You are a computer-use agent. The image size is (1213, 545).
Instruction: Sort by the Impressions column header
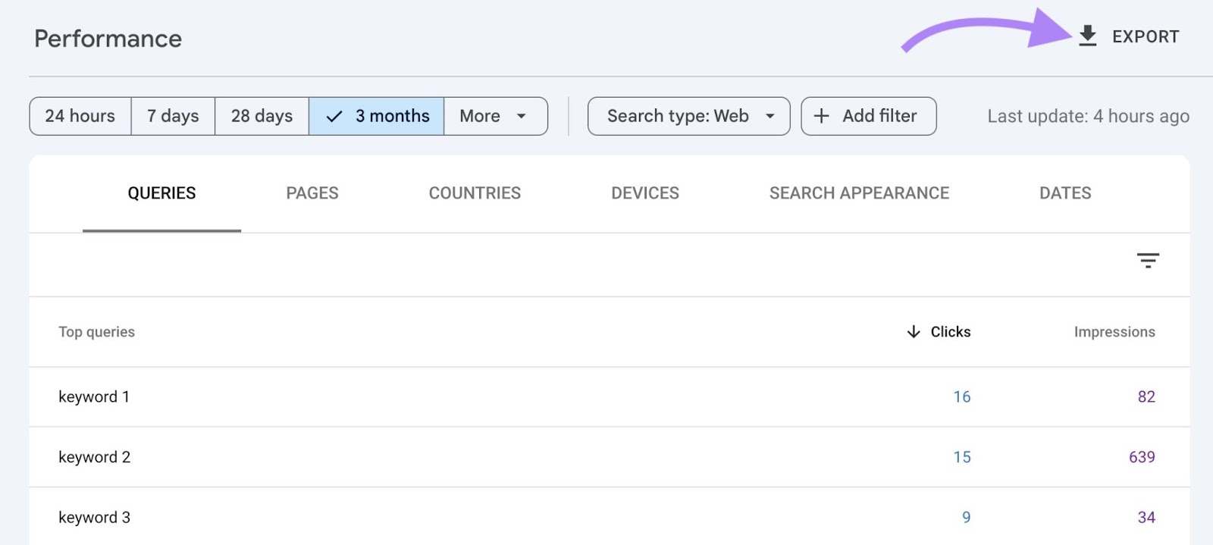click(1114, 332)
